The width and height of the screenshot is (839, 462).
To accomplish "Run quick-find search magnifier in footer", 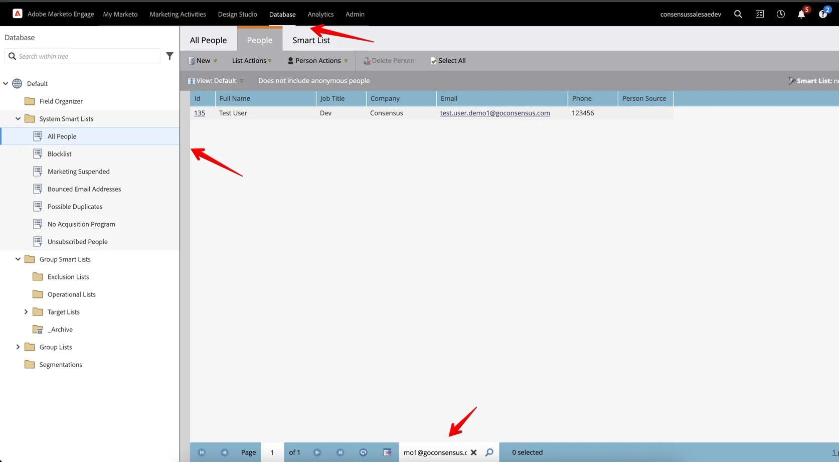I will coord(489,452).
